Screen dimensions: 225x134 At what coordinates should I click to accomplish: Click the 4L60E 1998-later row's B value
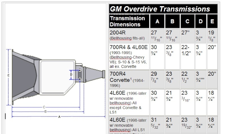coord(172,125)
